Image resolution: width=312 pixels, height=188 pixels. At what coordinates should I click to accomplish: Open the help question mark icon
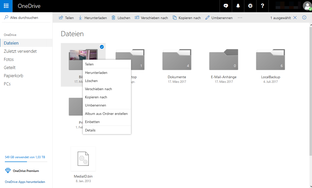262,6
